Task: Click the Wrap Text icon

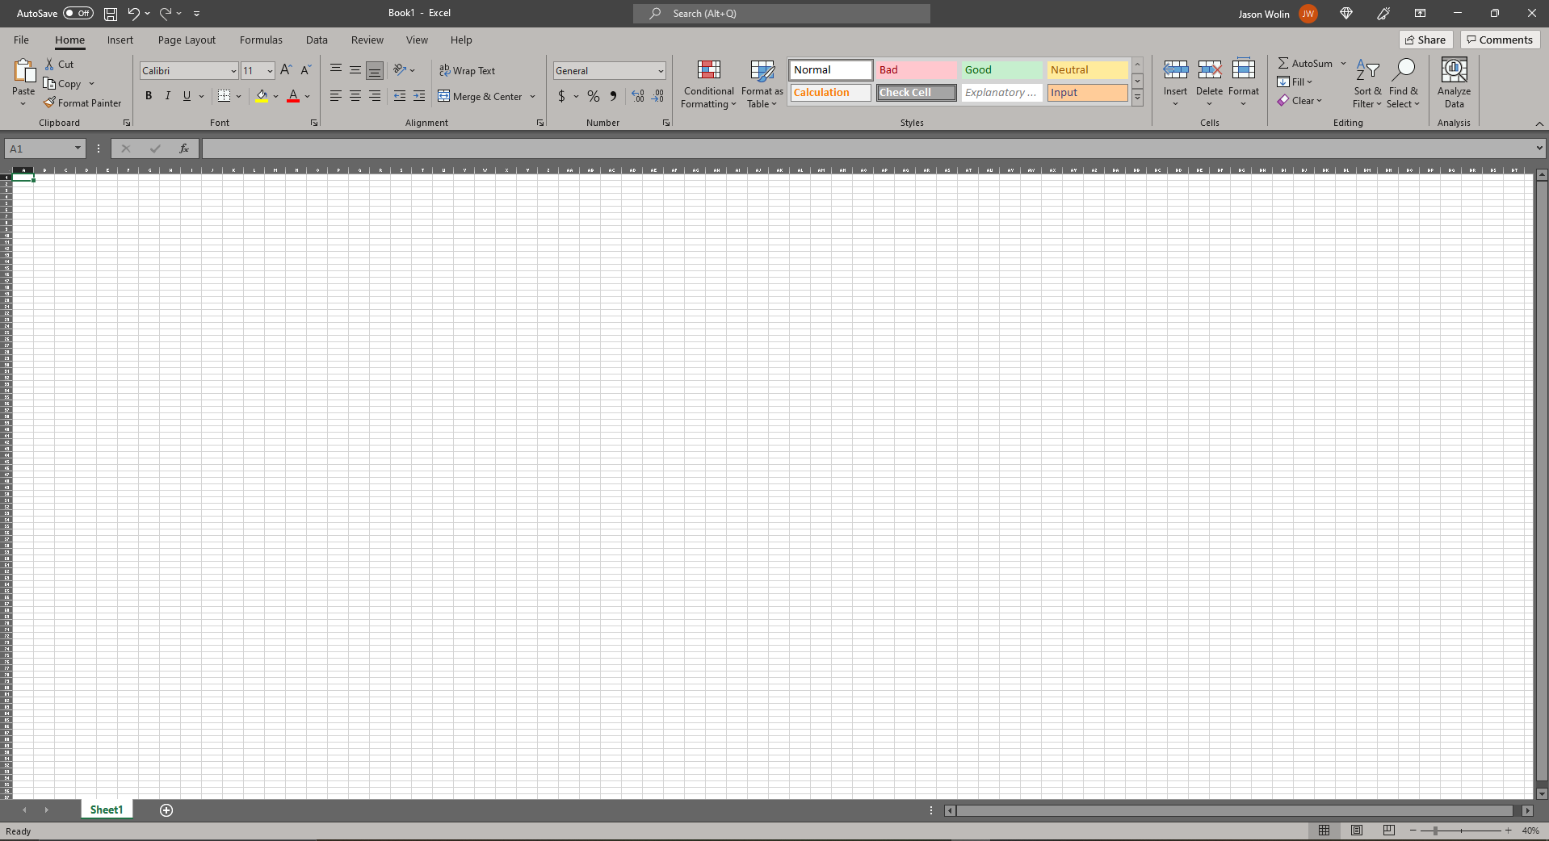Action: click(x=445, y=70)
